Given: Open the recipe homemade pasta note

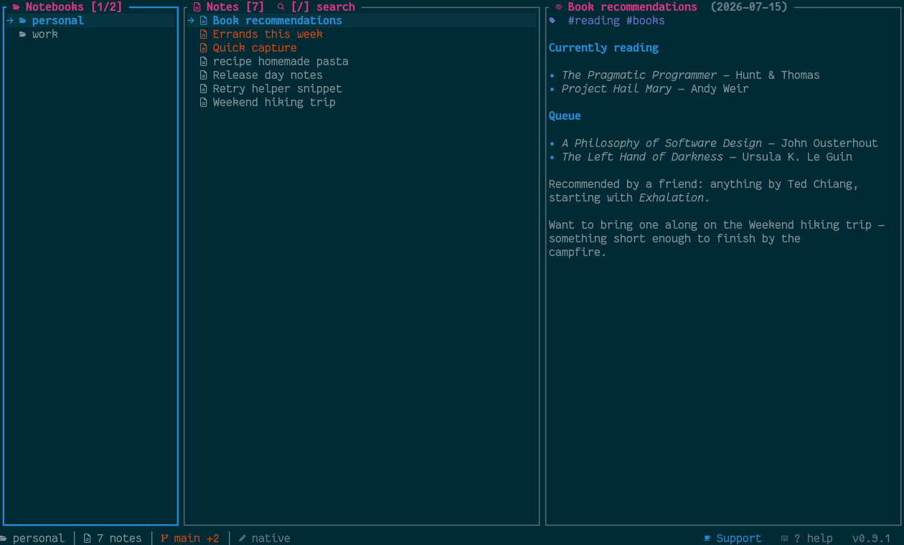Looking at the screenshot, I should (362, 61).
